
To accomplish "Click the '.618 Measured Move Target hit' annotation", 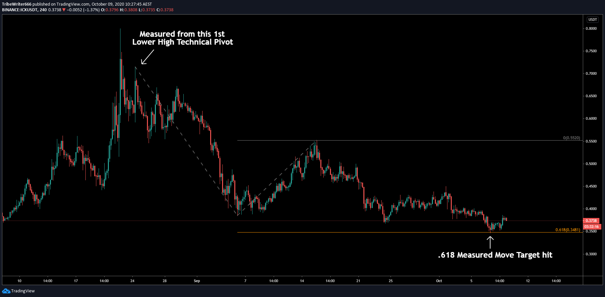I will [x=495, y=255].
